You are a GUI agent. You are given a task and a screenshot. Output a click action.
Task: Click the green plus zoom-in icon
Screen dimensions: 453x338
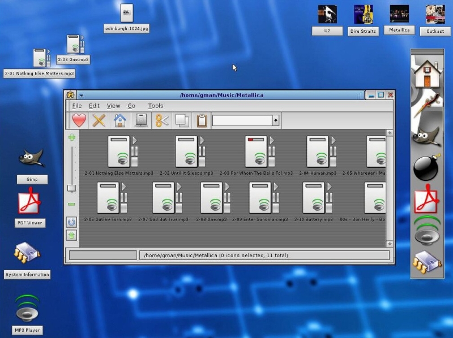[72, 137]
